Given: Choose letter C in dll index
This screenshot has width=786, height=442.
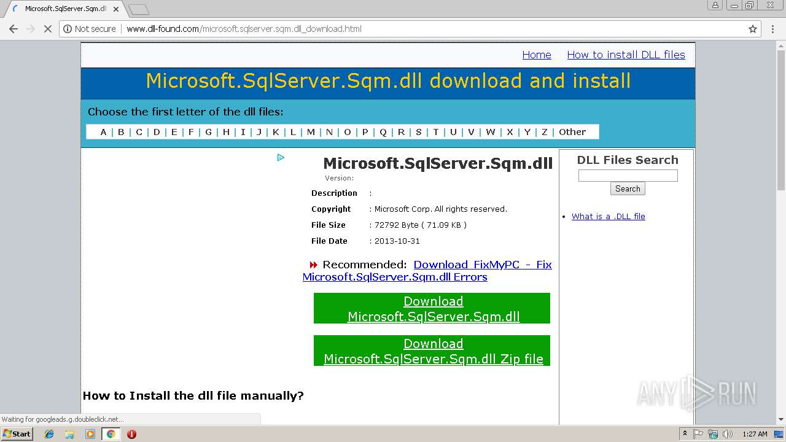Looking at the screenshot, I should [139, 132].
